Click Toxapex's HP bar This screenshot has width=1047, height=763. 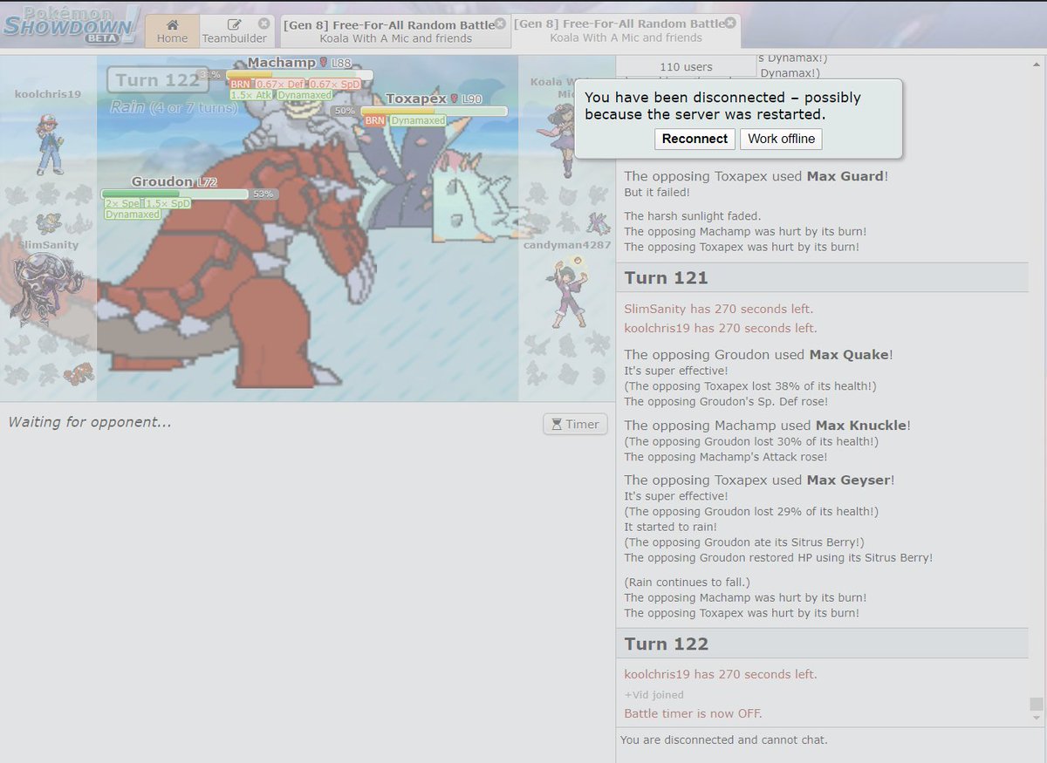(x=434, y=111)
